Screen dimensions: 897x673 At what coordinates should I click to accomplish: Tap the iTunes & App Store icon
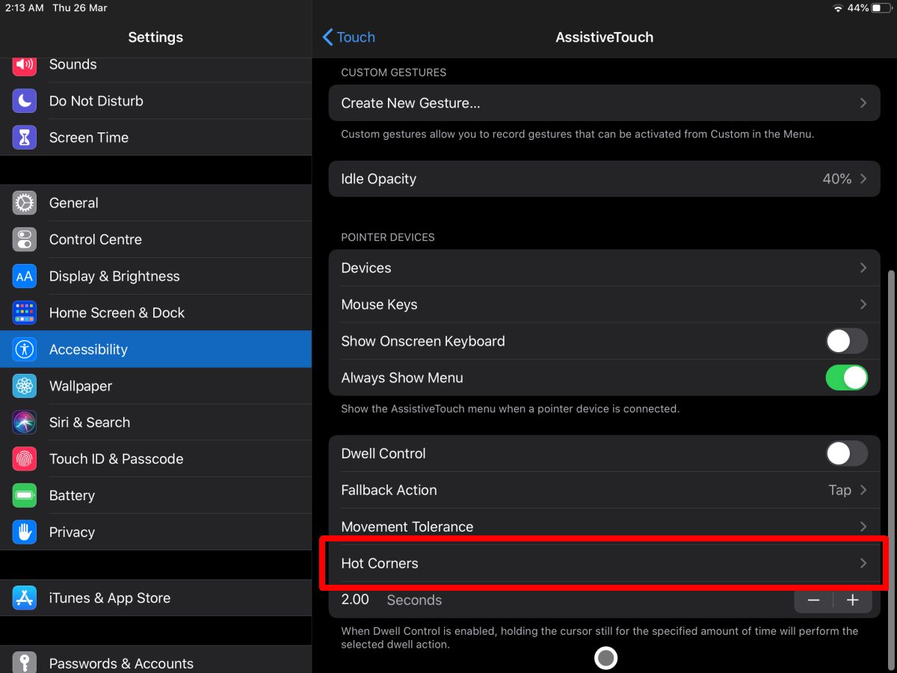(x=25, y=598)
